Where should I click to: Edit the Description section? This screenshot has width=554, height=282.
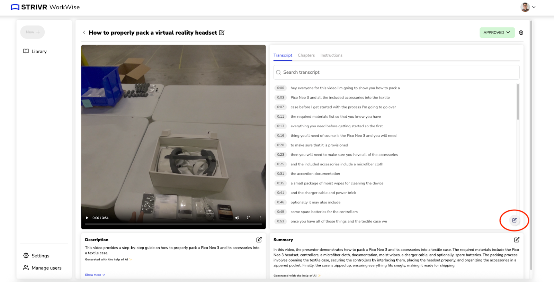[259, 240]
